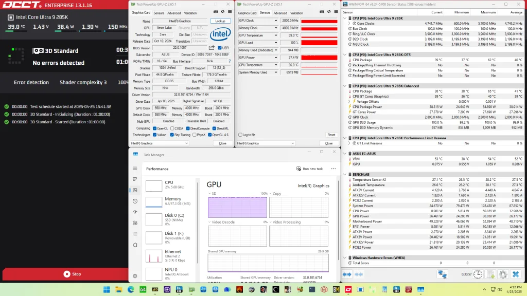Open Task Manager Users icon
Image resolution: width=527 pixels, height=296 pixels.
(135, 223)
